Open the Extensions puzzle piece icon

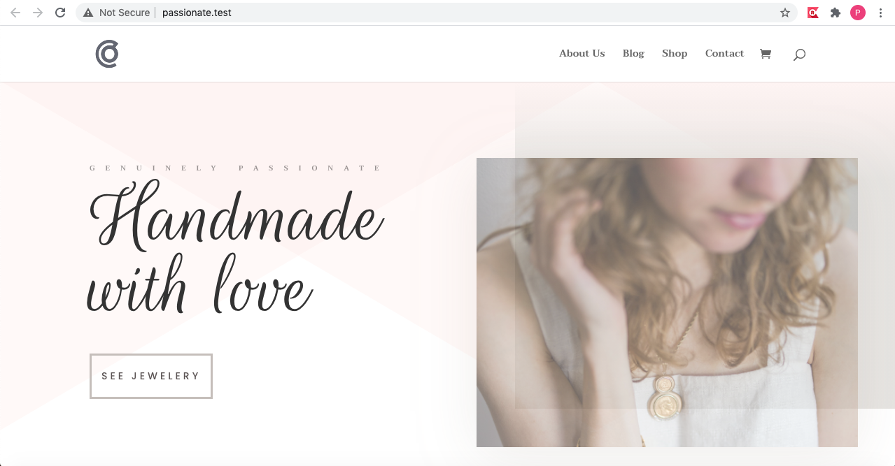(x=835, y=13)
